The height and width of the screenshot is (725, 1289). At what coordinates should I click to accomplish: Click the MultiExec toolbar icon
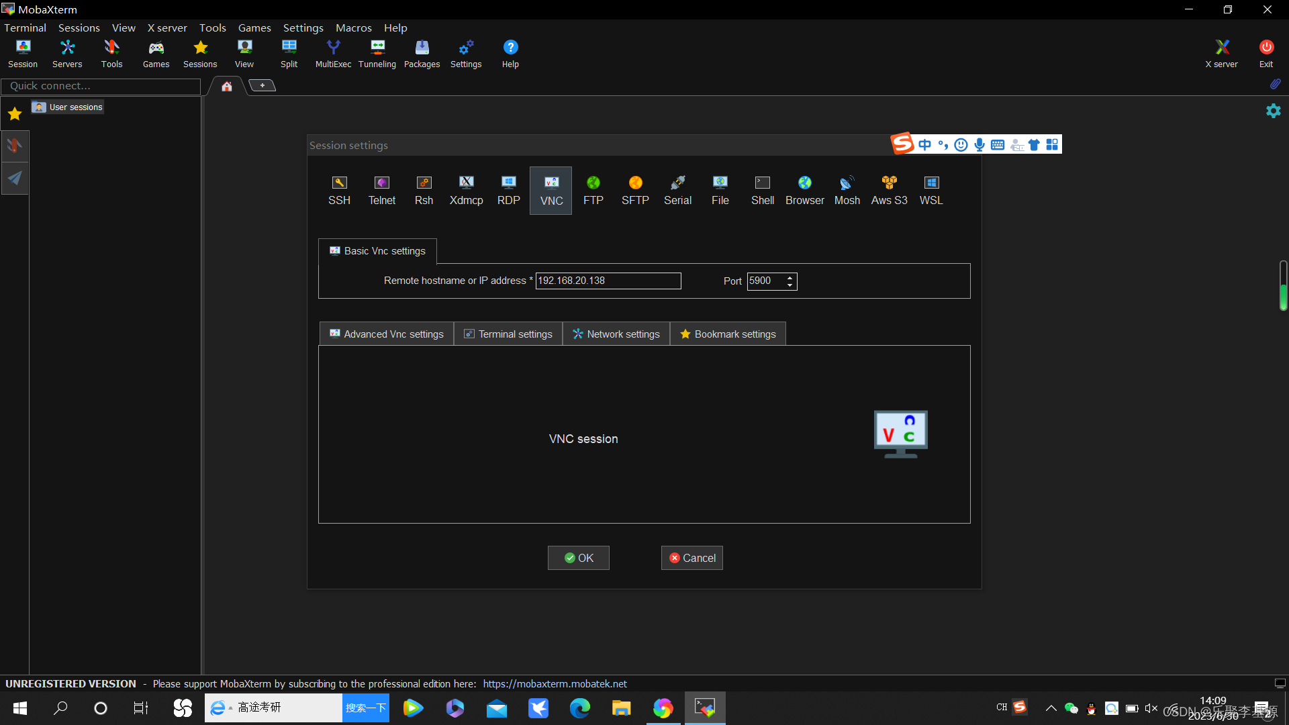coord(333,54)
